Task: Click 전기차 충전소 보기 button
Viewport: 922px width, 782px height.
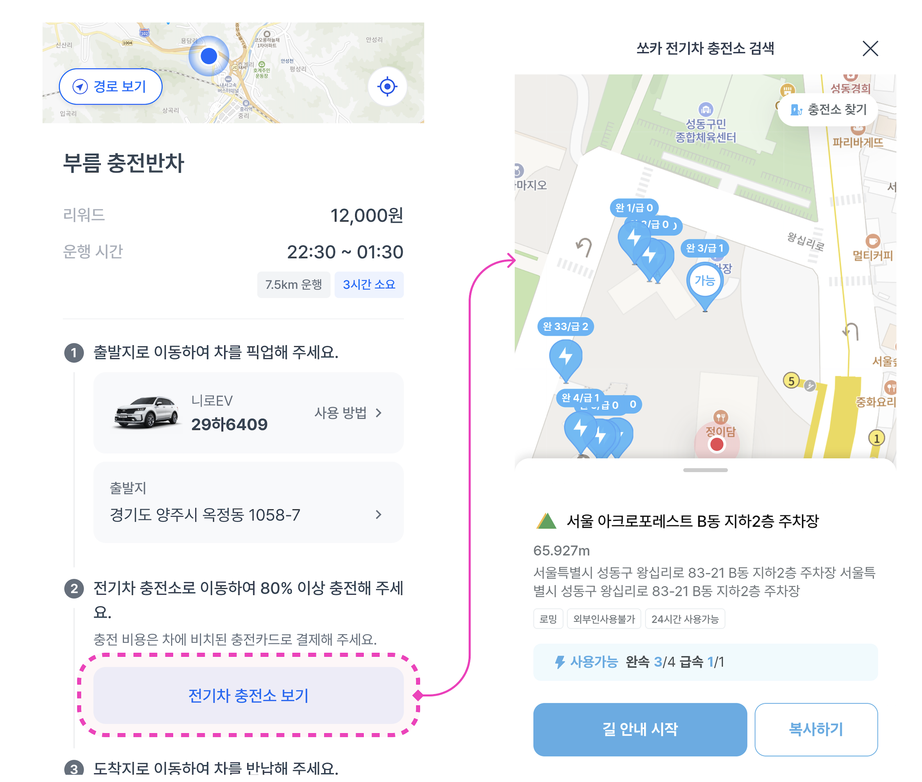Action: [x=248, y=695]
